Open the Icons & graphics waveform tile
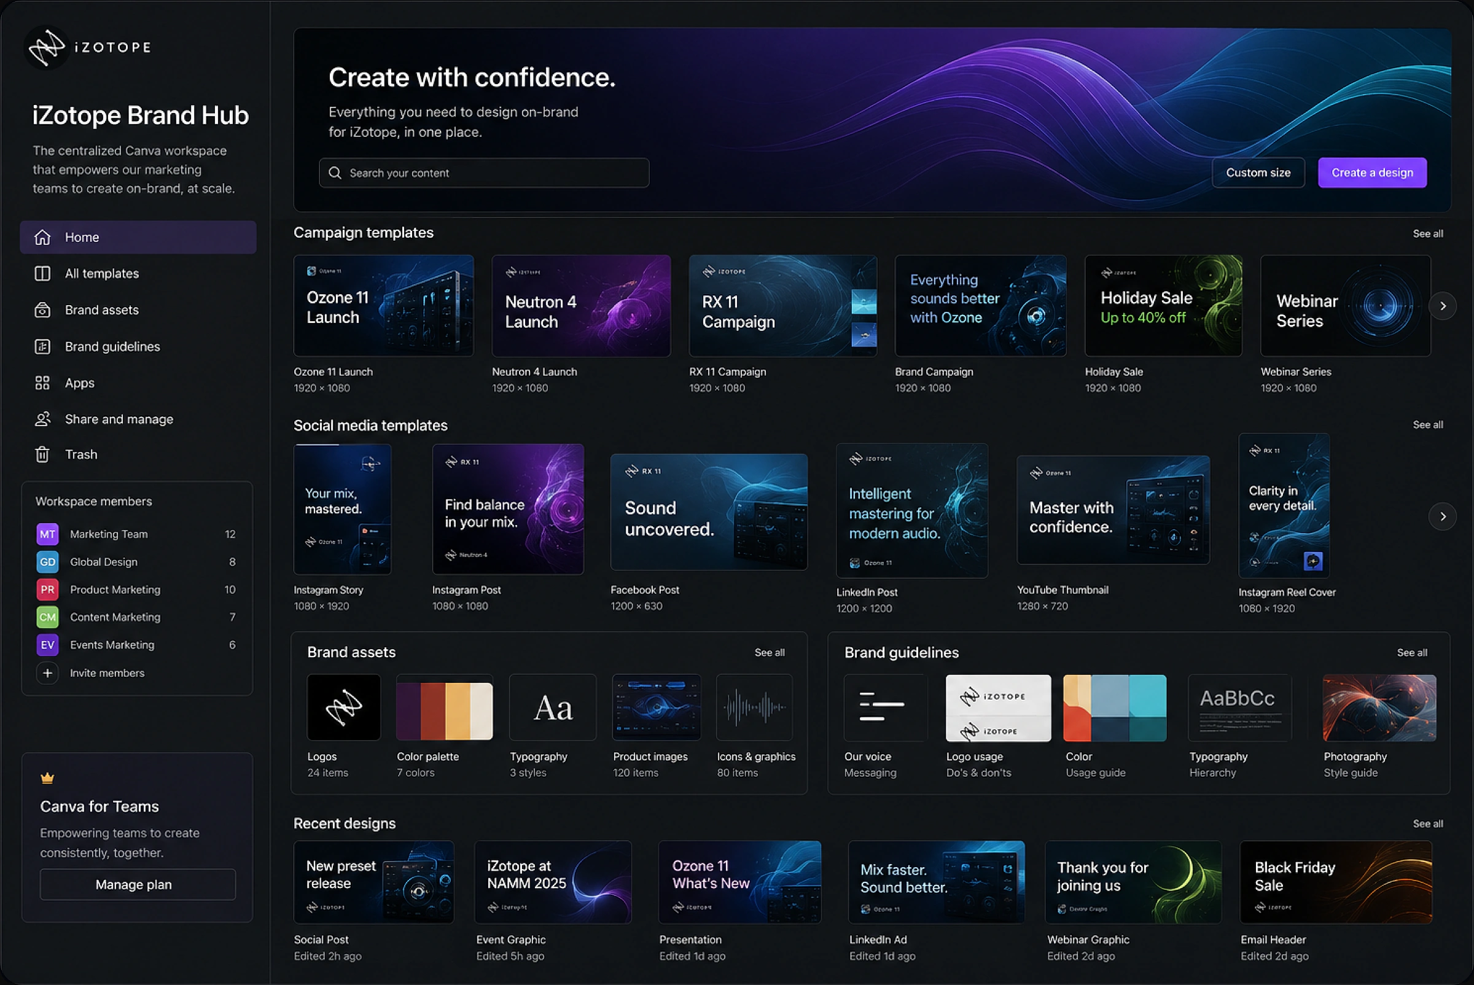1474x985 pixels. click(x=755, y=707)
